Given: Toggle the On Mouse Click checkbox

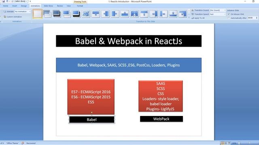Looking at the screenshot, I should 229,14.
